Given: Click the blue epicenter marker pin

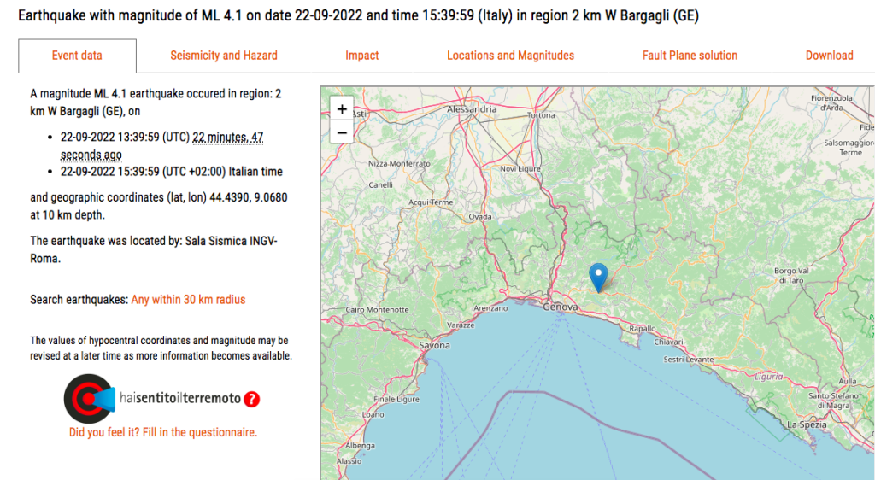Looking at the screenshot, I should [x=599, y=277].
